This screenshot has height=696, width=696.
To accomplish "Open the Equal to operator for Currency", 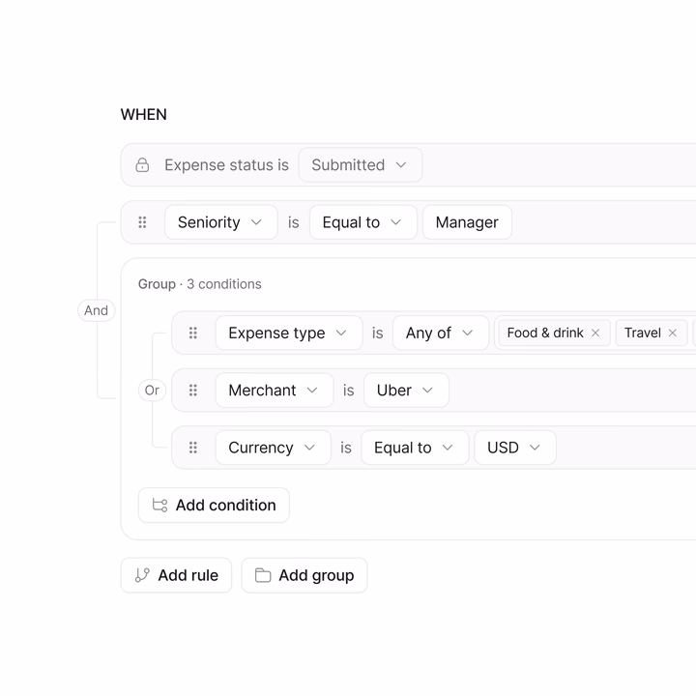I will [415, 447].
